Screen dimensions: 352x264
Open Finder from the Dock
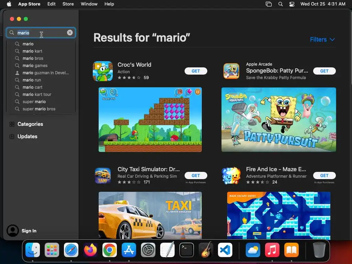33,250
